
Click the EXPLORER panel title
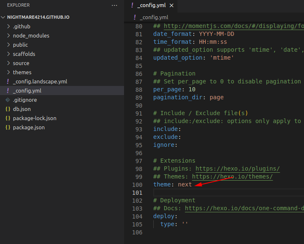pyautogui.click(x=18, y=5)
